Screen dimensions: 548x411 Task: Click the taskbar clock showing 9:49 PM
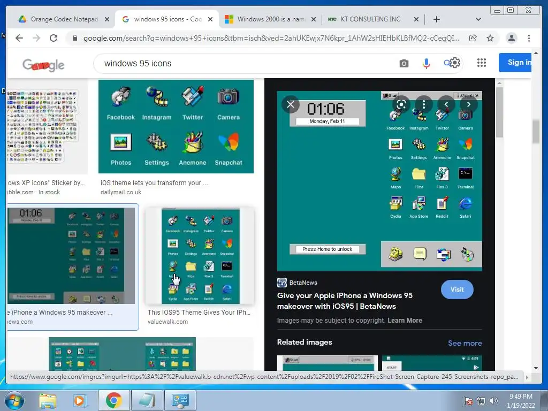[521, 401]
